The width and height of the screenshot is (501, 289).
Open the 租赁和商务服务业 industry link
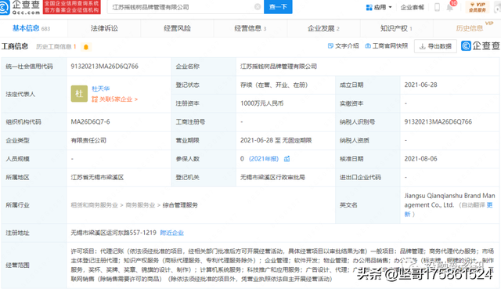tap(94, 205)
